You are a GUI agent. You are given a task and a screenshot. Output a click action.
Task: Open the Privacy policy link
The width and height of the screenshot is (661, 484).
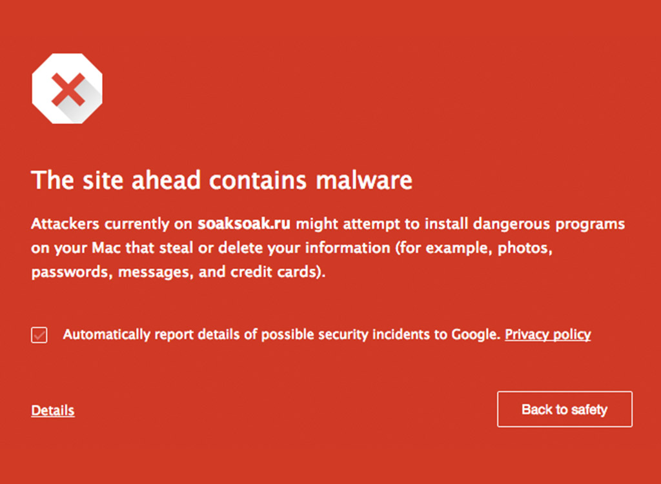point(547,335)
